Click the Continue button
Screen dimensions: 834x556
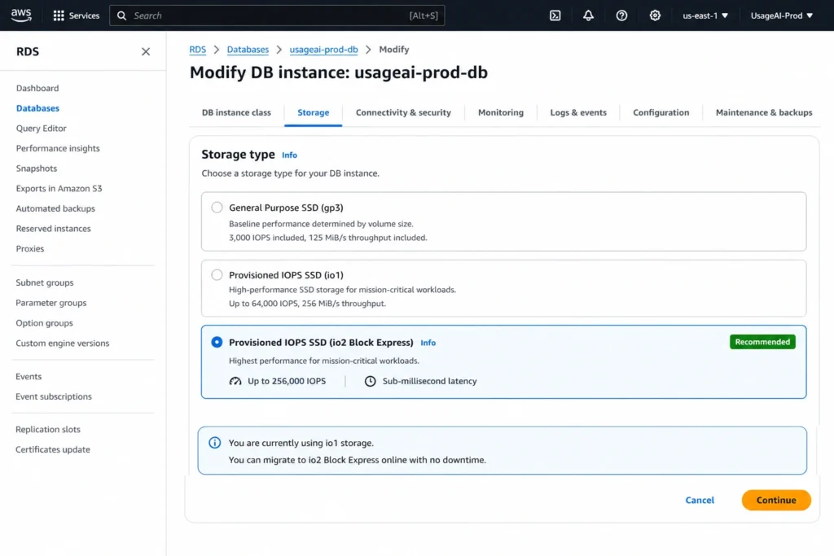coord(776,500)
